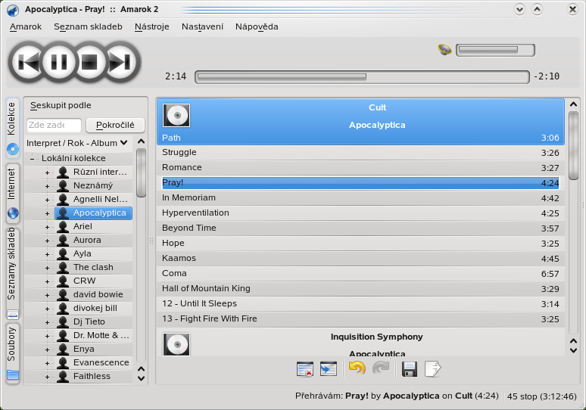The image size is (586, 410).
Task: Expand the Ayla artist node
Action: [47, 254]
